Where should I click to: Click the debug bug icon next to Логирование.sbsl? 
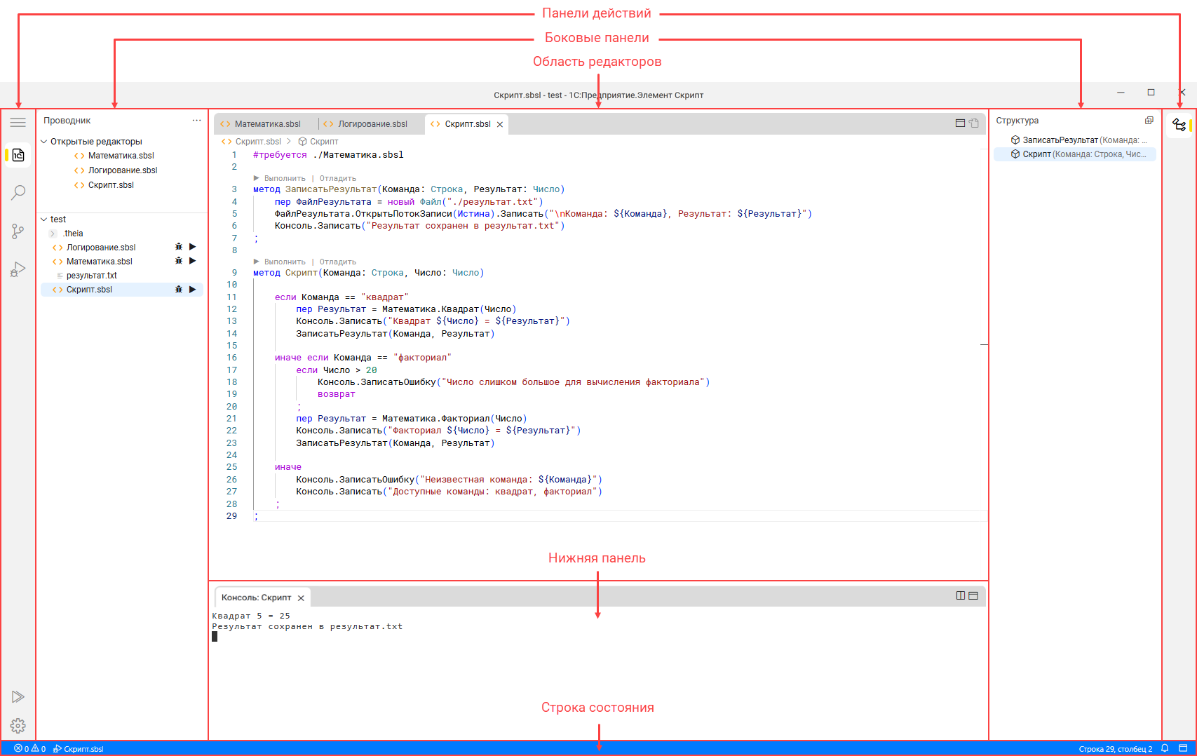[179, 247]
